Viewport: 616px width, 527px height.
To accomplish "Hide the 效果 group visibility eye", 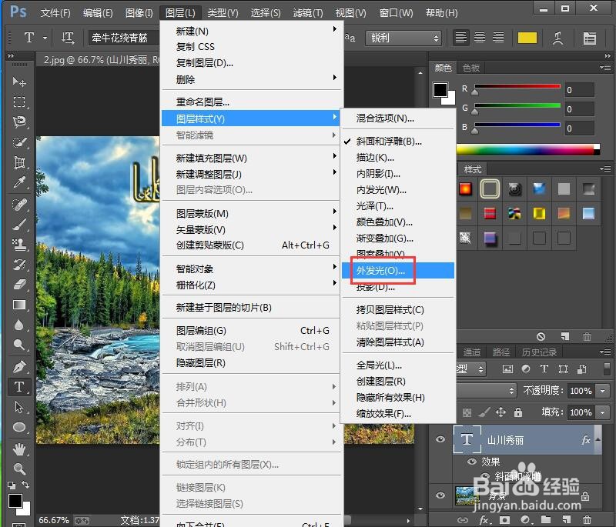I will pyautogui.click(x=473, y=460).
